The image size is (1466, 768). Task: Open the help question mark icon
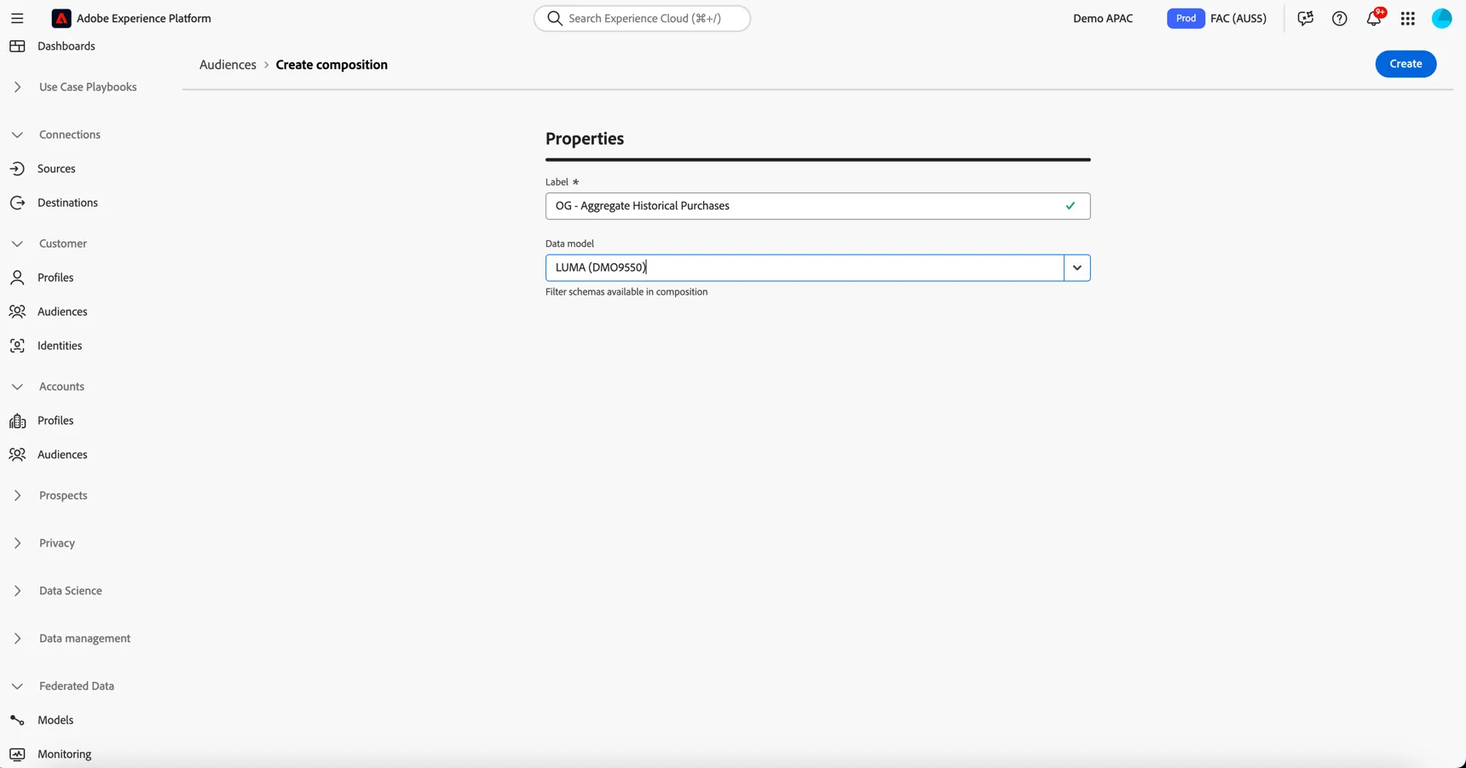click(1340, 18)
